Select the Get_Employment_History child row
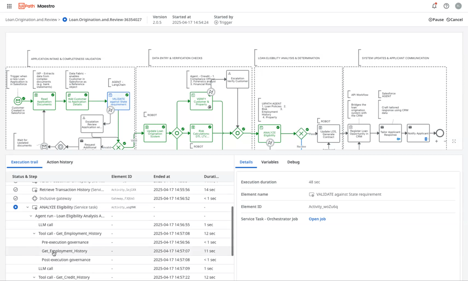Screen dimensions: 468x281 tap(118, 251)
